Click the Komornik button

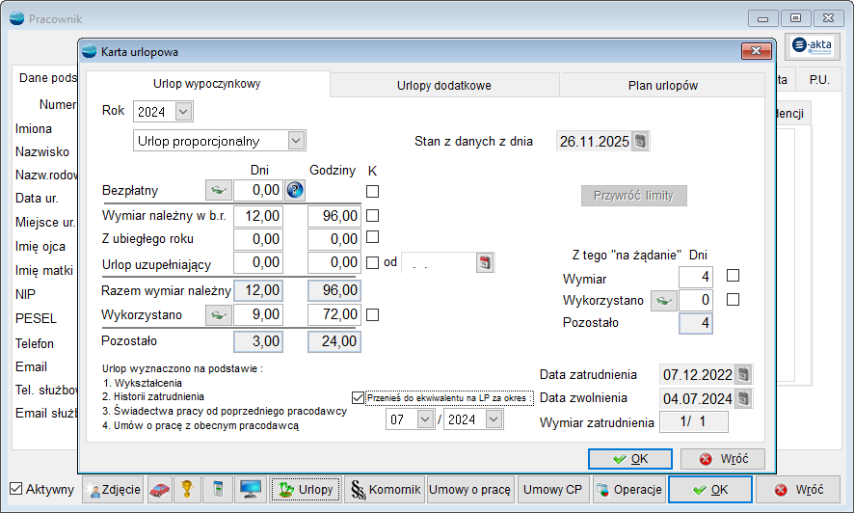(385, 490)
